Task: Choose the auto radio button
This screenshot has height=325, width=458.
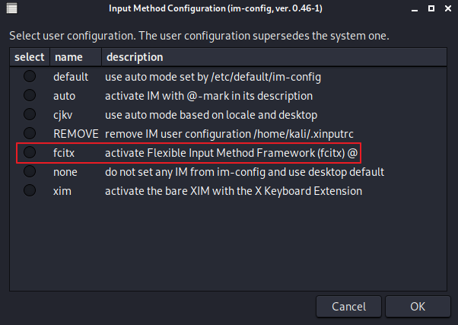Action: [x=30, y=95]
